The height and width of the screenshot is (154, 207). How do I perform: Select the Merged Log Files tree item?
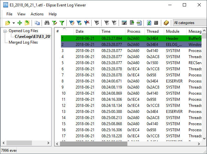tap(23, 42)
